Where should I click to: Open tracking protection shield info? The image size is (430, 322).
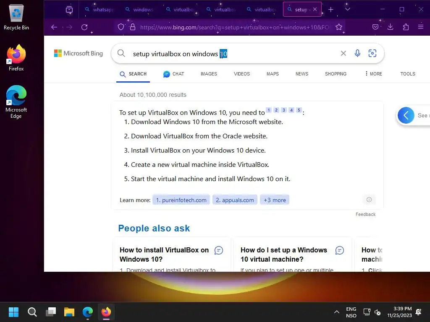[121, 27]
